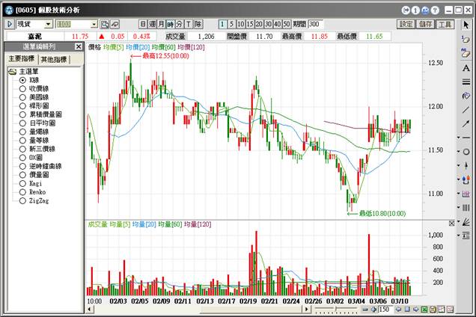The height and width of the screenshot is (317, 476).
Task: Close the volume sub-chart panel
Action: (x=451, y=224)
